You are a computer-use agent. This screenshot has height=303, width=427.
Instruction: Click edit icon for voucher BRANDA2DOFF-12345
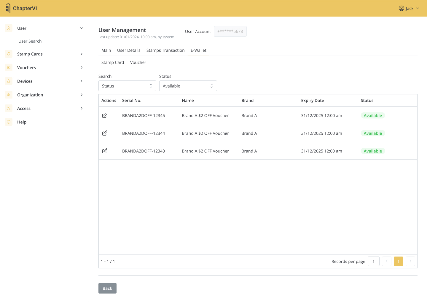click(x=105, y=115)
